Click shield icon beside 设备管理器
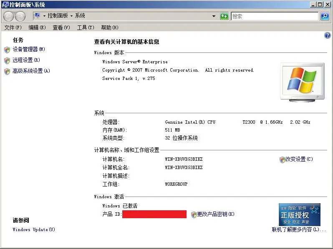Image resolution: width=333 pixels, height=249 pixels. click(x=7, y=50)
